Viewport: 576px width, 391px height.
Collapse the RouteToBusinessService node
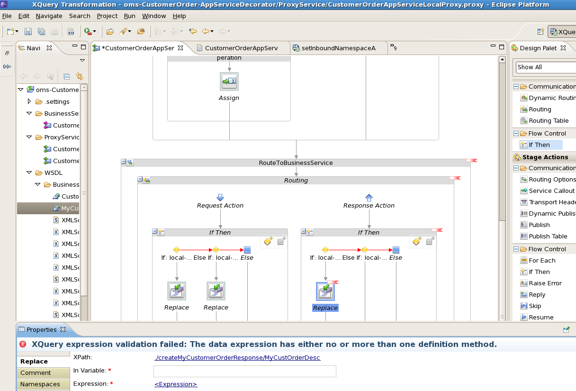click(124, 162)
